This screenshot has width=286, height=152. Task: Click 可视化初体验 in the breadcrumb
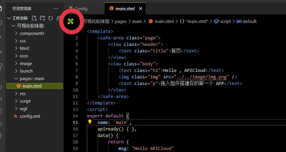97,22
